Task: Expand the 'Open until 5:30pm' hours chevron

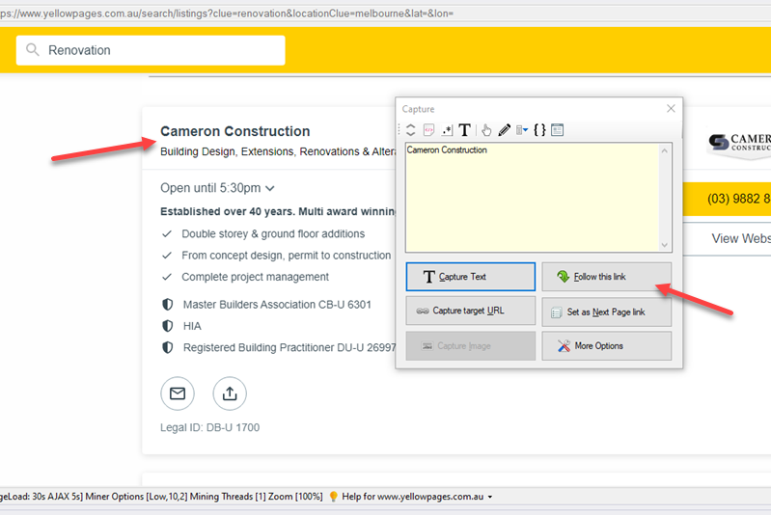Action: [x=270, y=188]
